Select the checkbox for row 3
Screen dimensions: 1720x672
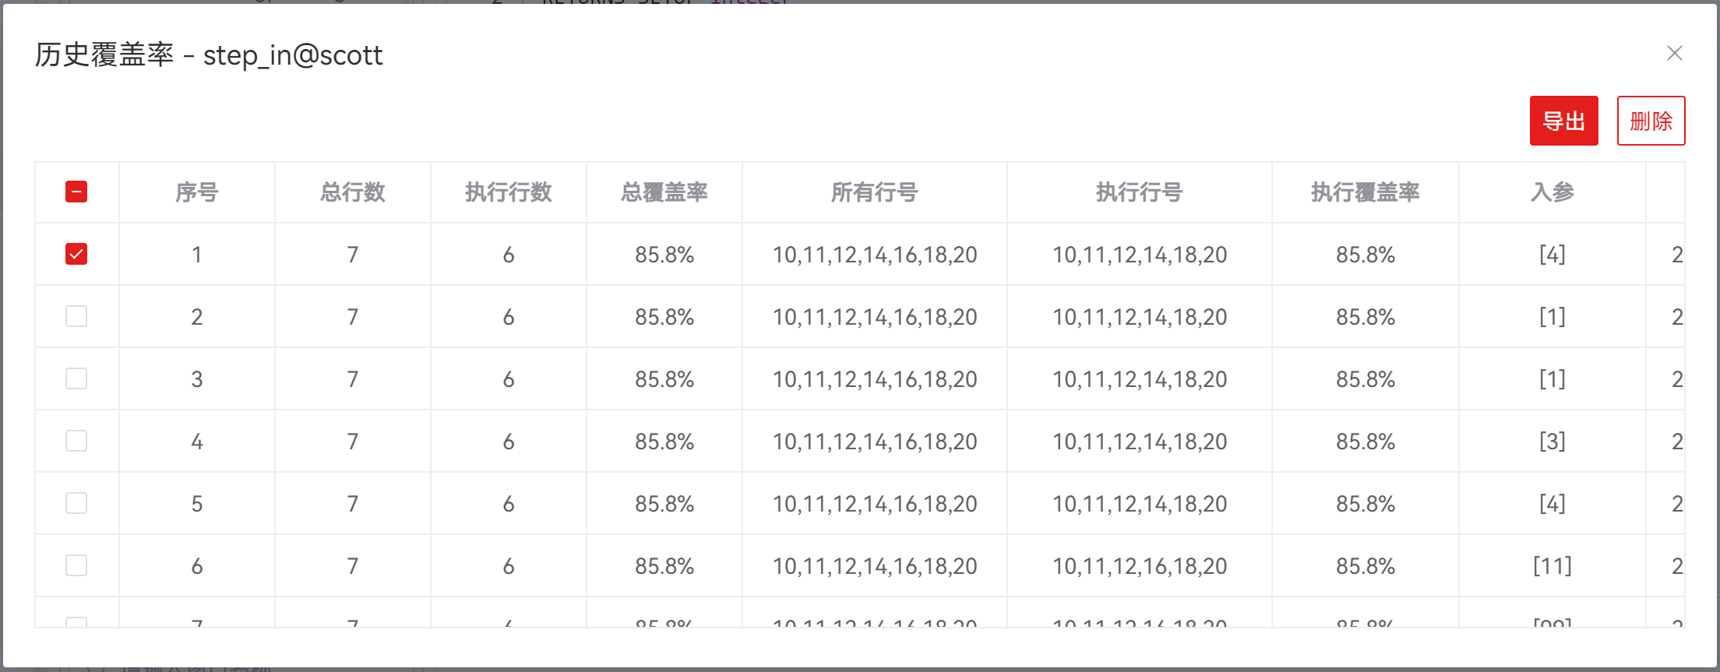76,378
